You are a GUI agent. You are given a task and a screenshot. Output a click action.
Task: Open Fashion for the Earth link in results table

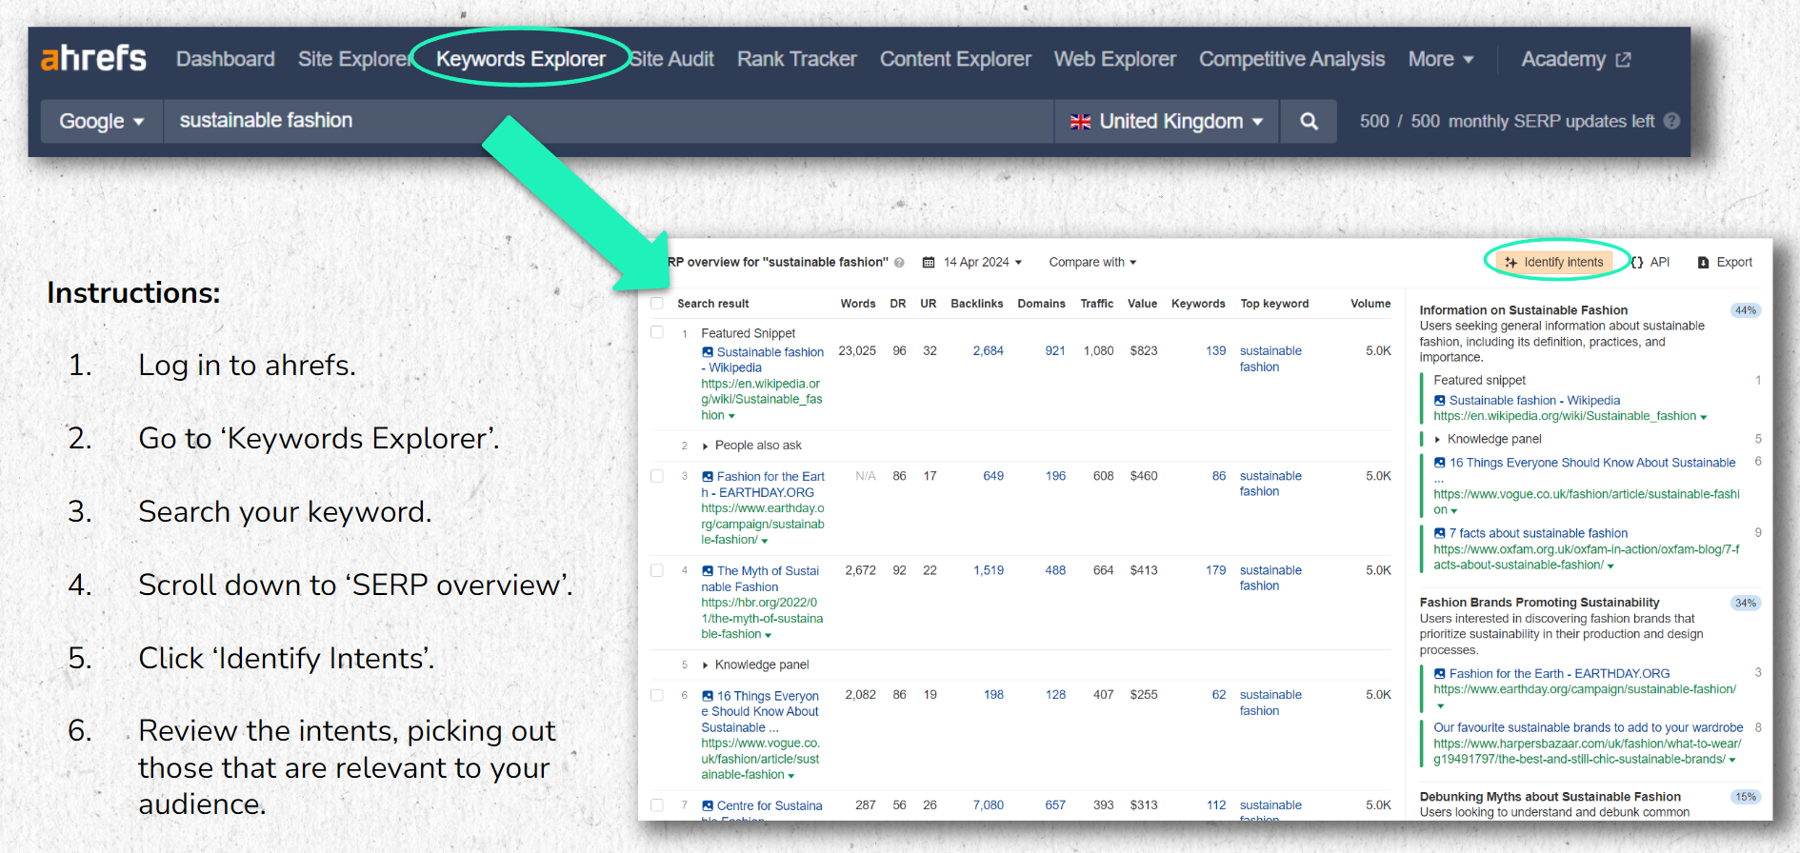(763, 485)
